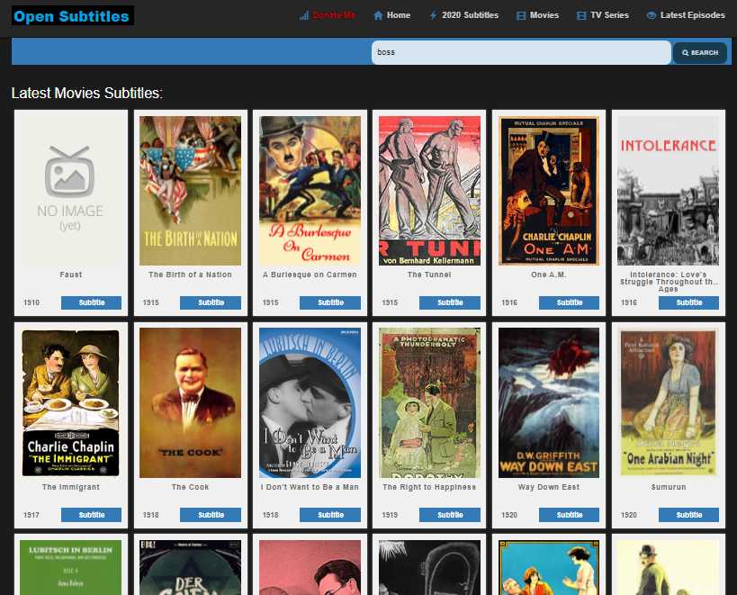Click the 'Latest Movies Subtitles:' heading
The width and height of the screenshot is (737, 595).
pyautogui.click(x=87, y=93)
